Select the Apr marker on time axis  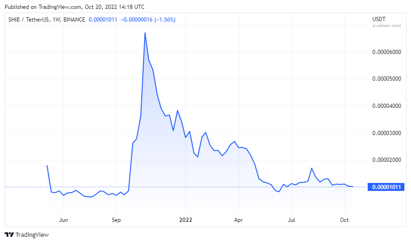point(239,219)
